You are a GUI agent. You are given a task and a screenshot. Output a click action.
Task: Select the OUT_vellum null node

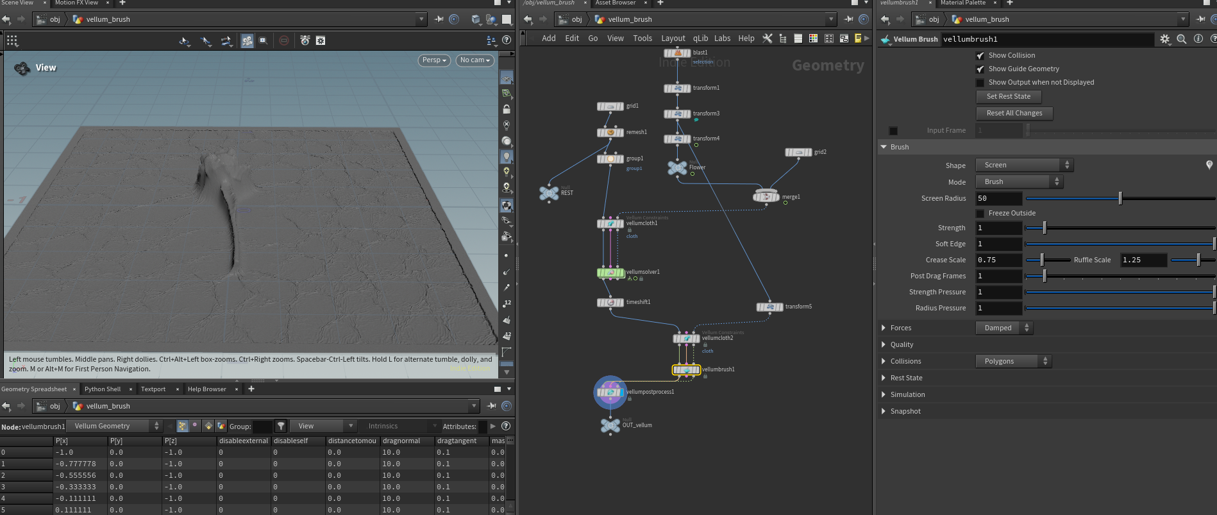click(610, 425)
